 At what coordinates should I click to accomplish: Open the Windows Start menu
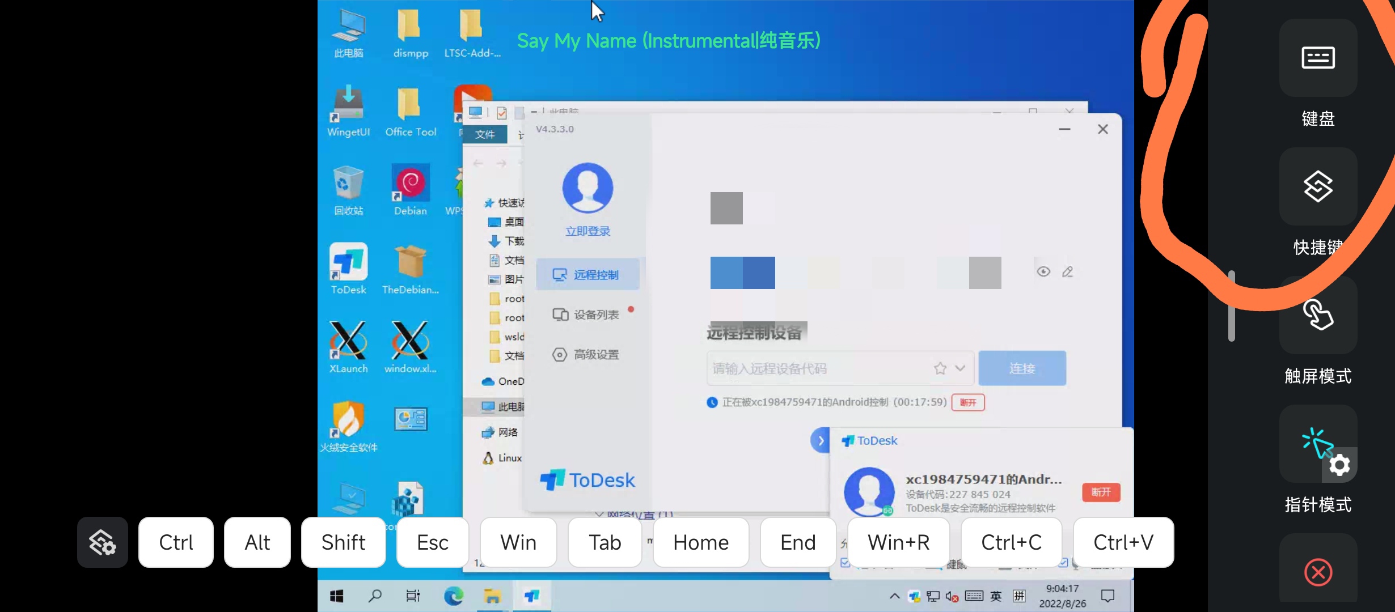(x=337, y=596)
